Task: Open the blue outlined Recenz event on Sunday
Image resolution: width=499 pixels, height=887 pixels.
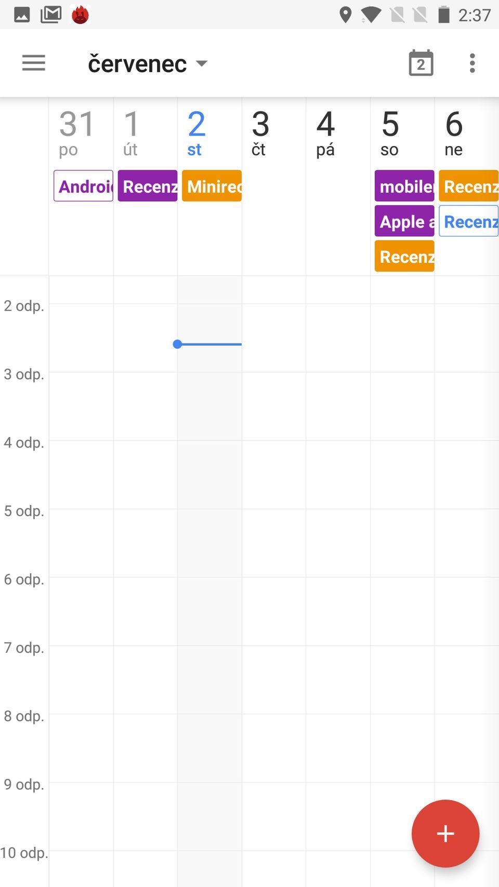Action: coord(468,221)
